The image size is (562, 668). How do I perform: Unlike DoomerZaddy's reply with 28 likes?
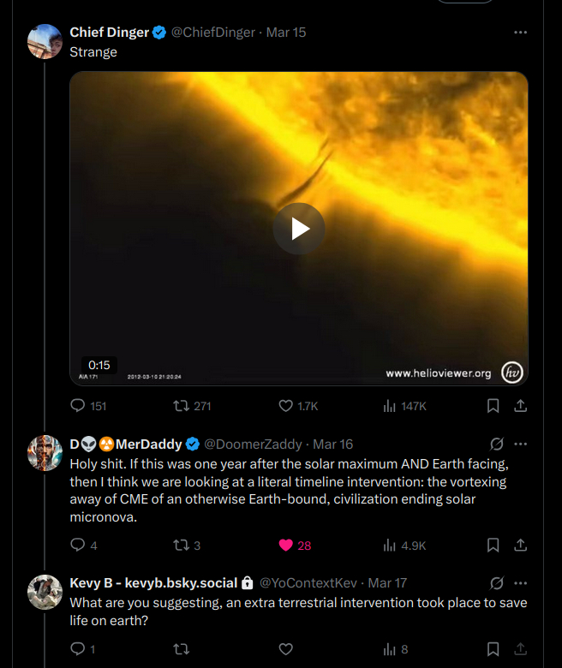click(x=286, y=546)
